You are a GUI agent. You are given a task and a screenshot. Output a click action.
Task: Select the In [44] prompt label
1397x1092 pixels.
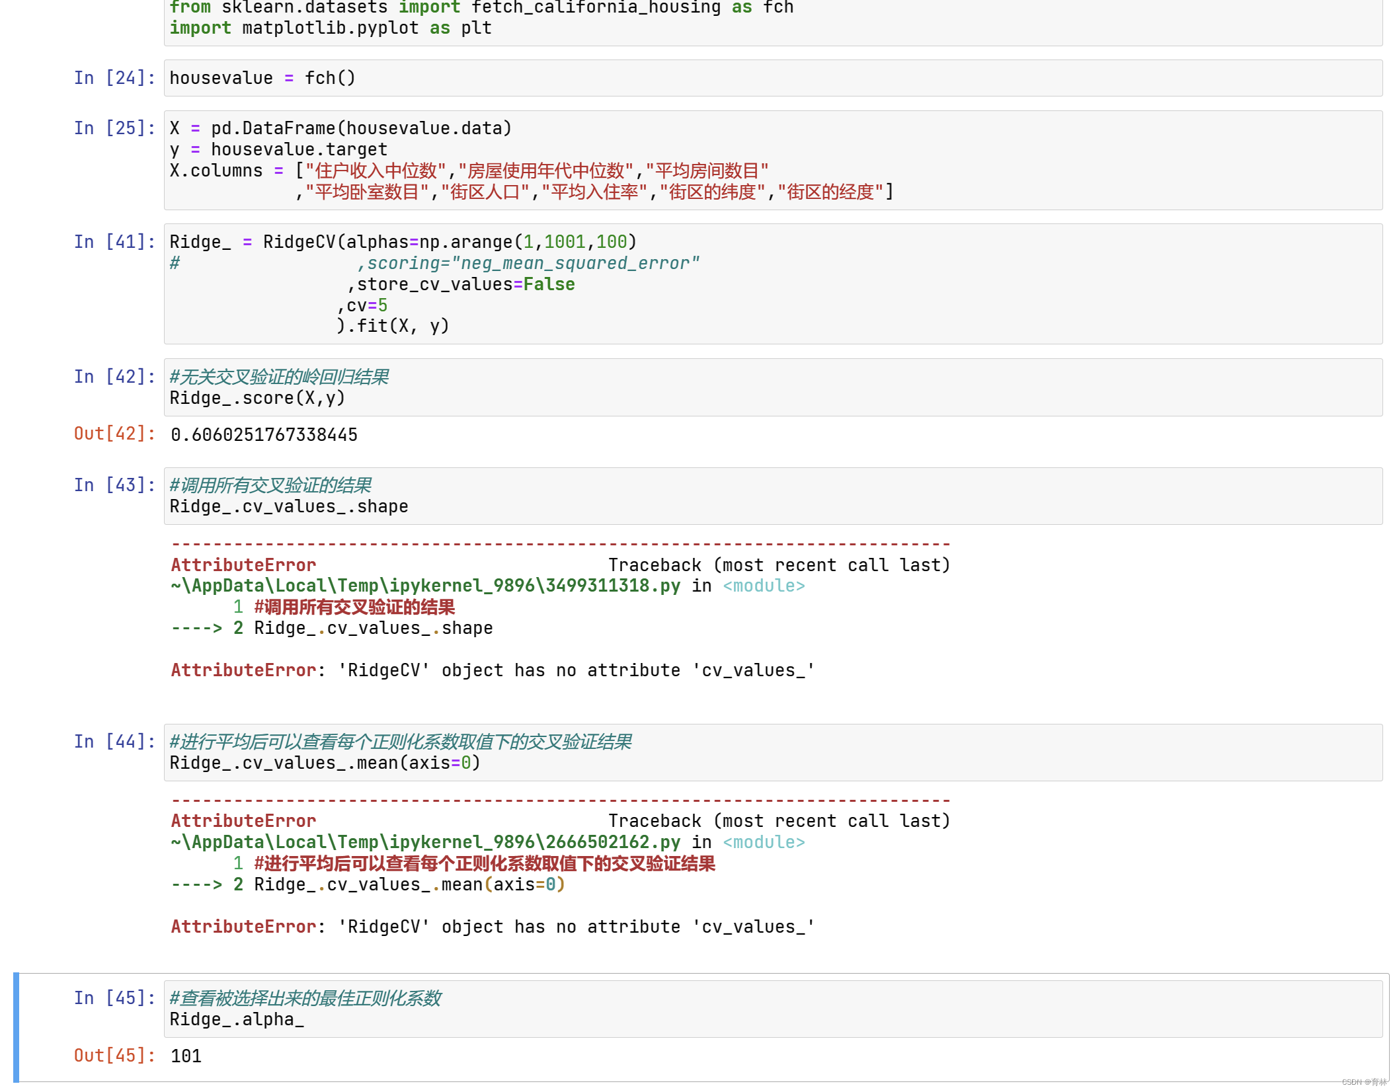114,742
